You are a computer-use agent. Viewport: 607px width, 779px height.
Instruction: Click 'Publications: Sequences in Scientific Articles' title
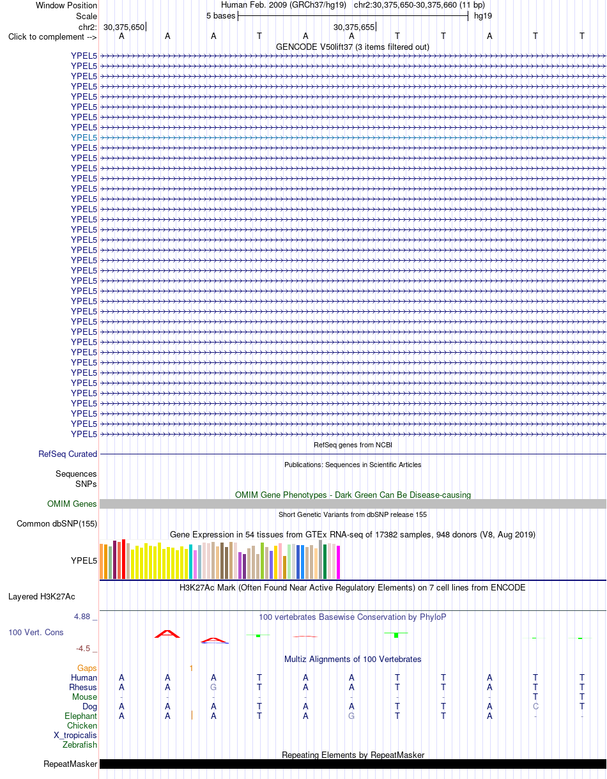click(x=353, y=465)
